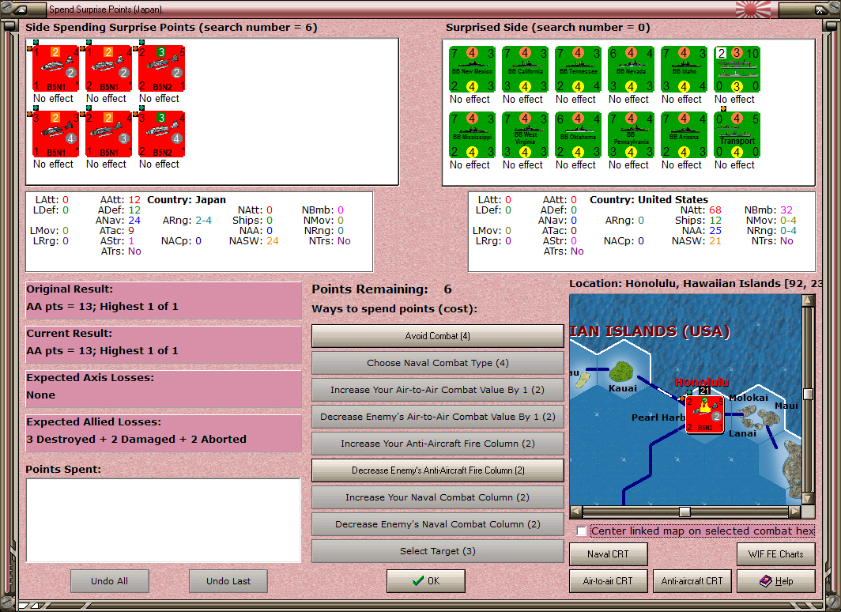This screenshot has width=841, height=612.
Task: Select the BB Nevada battleship counter
Action: coord(631,70)
